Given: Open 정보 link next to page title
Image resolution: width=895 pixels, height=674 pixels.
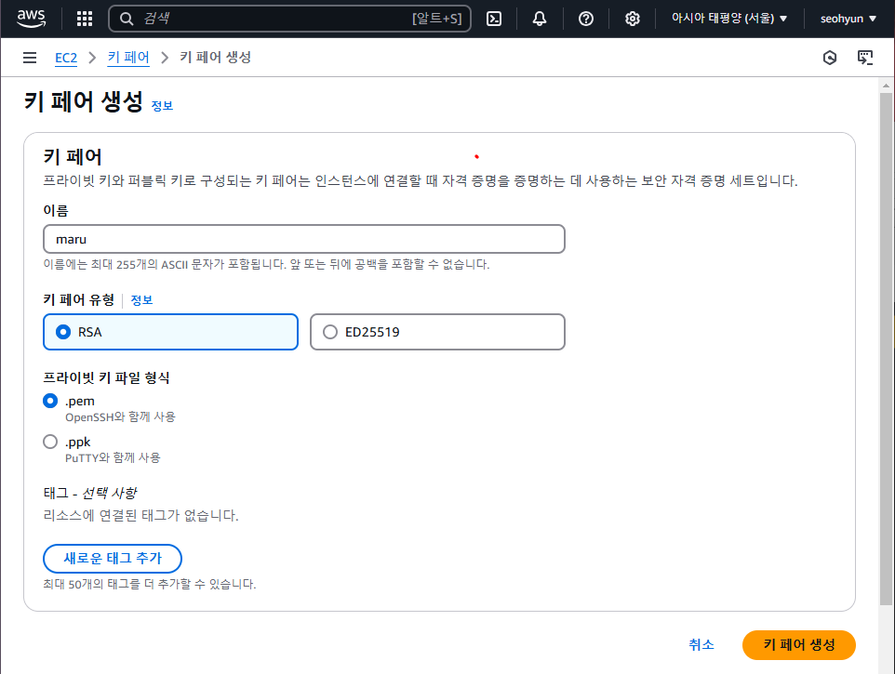Looking at the screenshot, I should (162, 106).
